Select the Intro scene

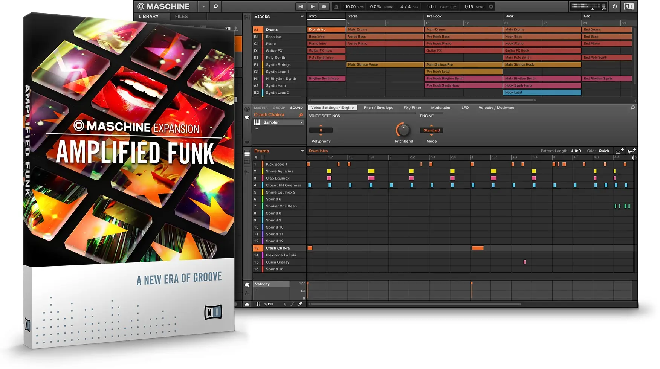coord(326,16)
